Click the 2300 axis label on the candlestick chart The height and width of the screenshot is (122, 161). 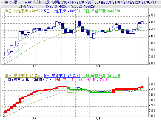(152, 43)
